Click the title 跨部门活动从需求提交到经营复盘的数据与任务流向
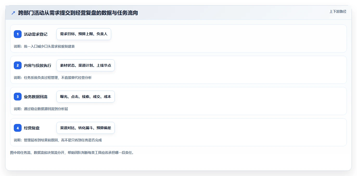 pos(78,13)
